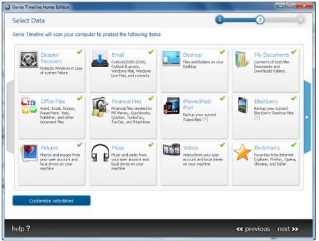Click the Disaster Recovery gears icon
Viewport: 319px width, 241px height.
click(29, 59)
